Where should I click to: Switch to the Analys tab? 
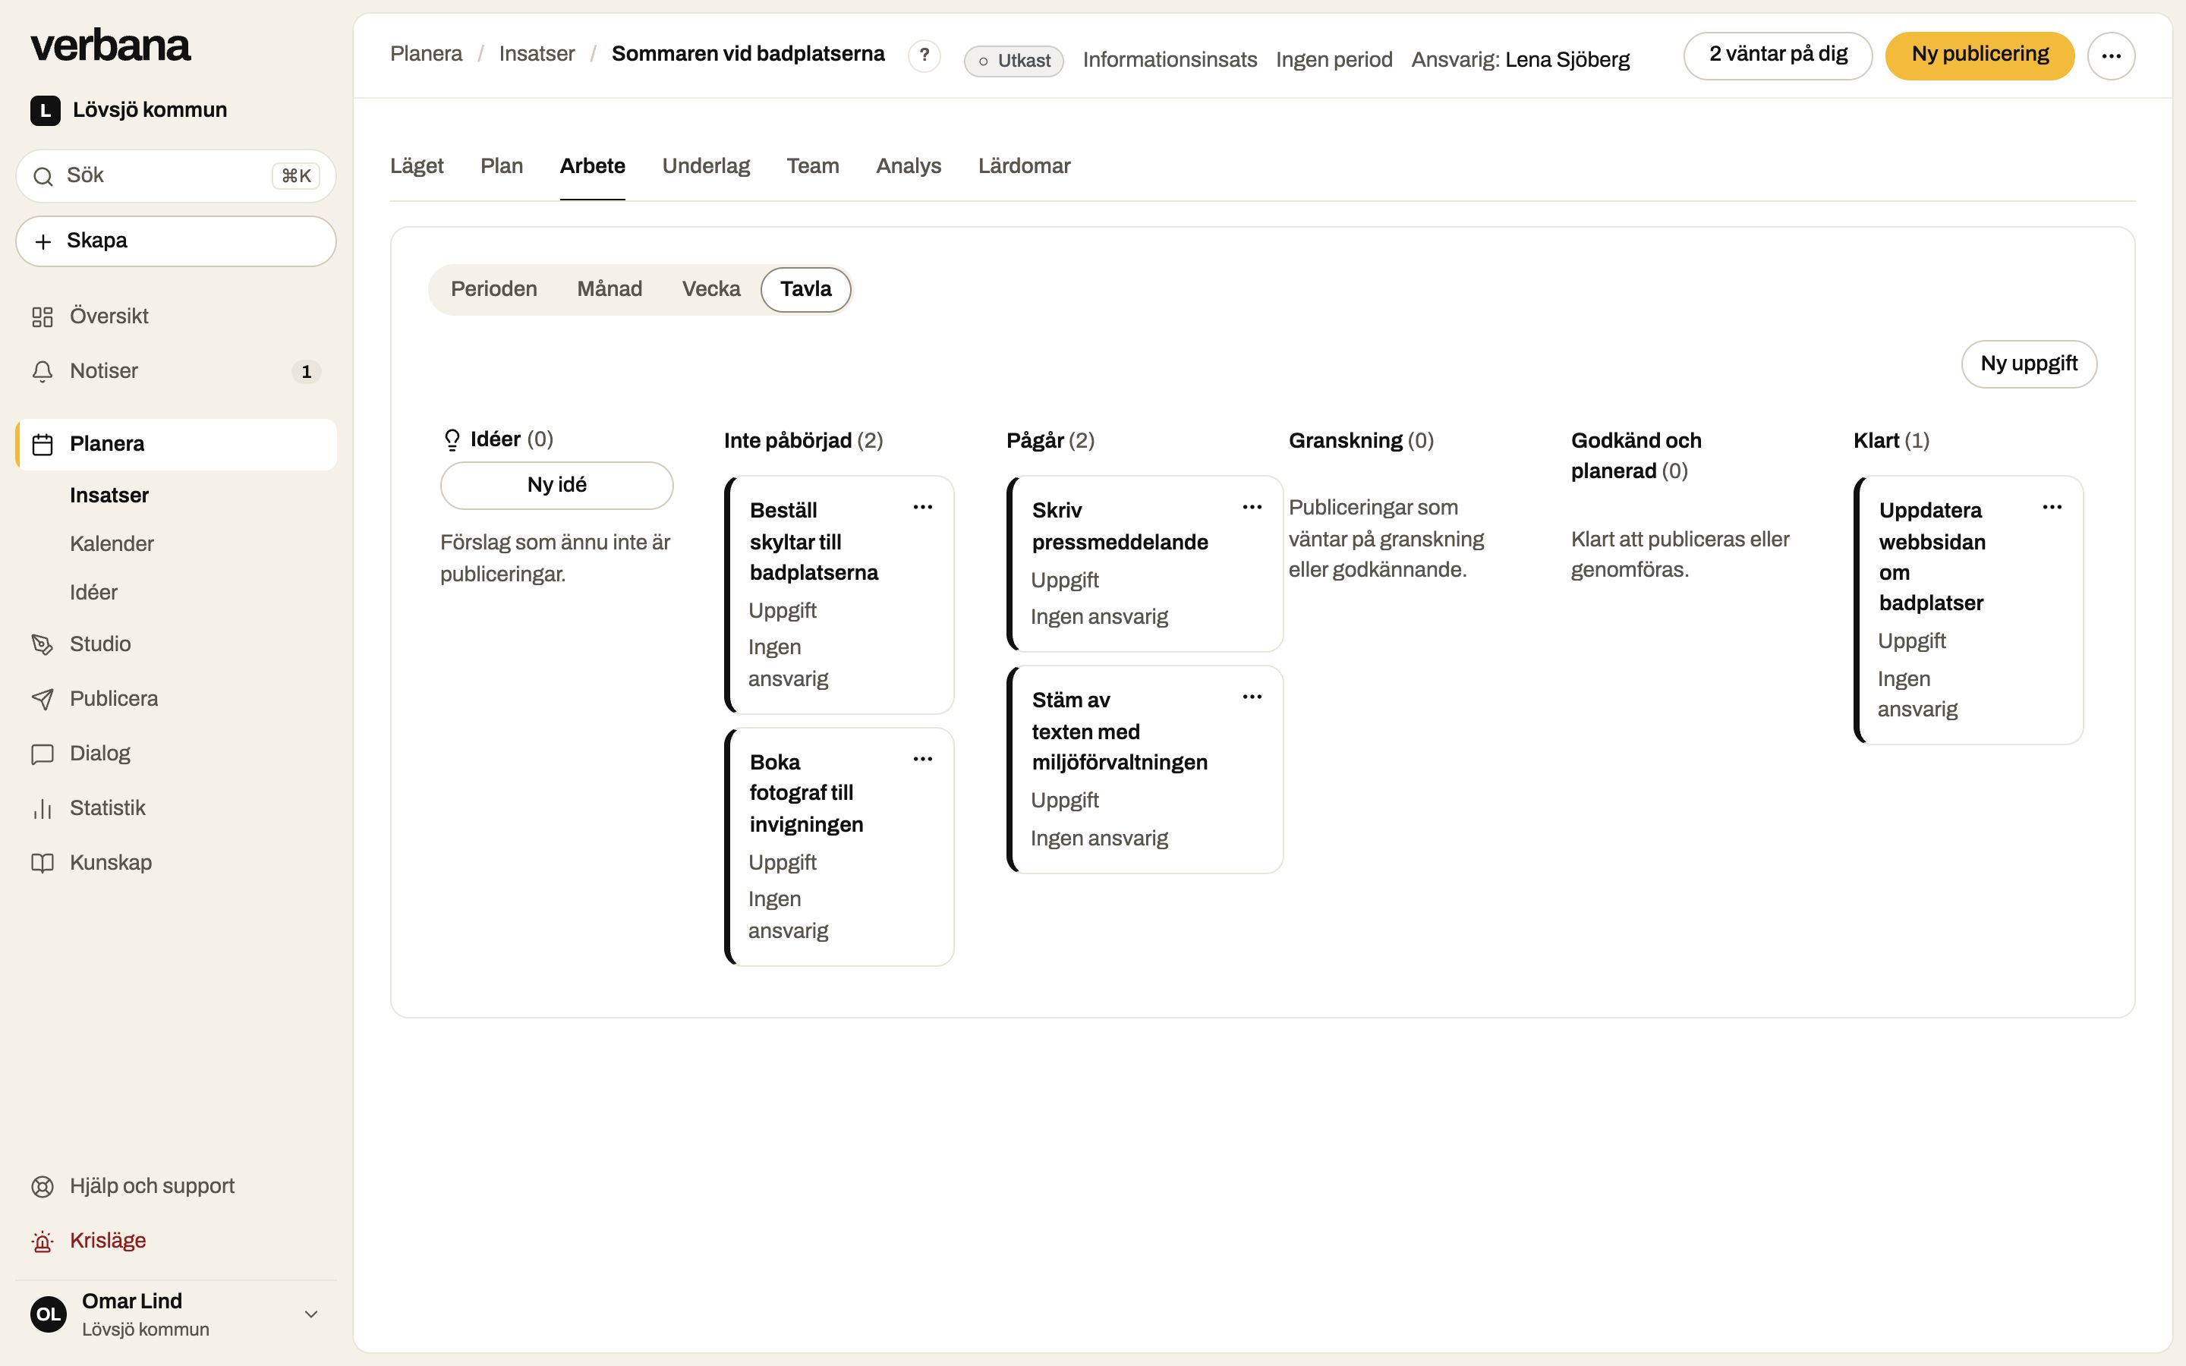[x=908, y=166]
